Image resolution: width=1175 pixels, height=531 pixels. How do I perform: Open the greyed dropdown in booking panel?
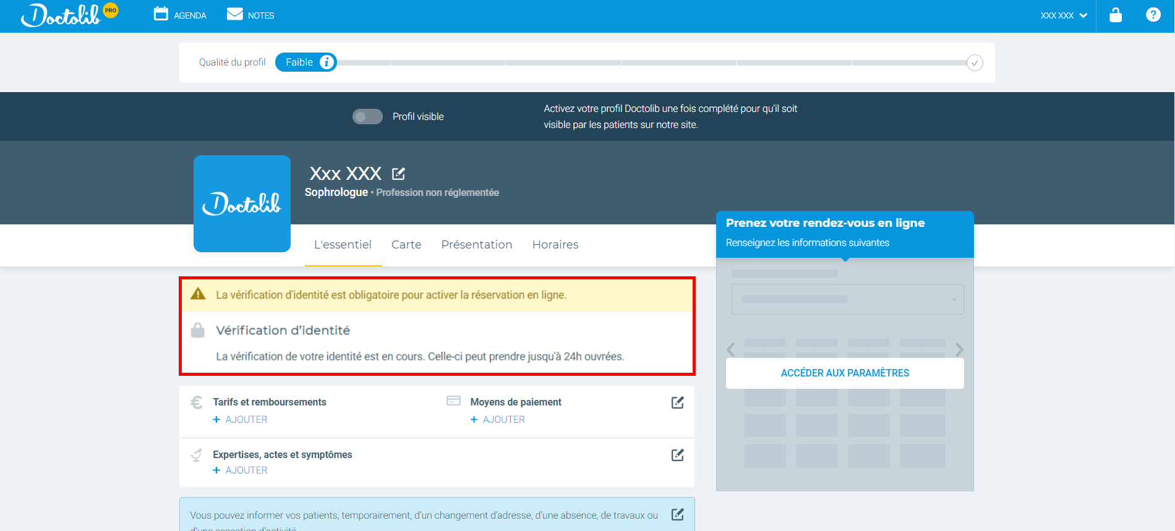click(847, 299)
